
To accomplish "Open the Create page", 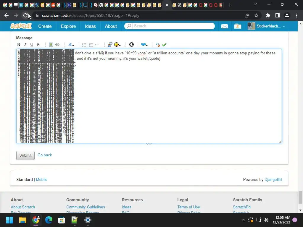I will tap(45, 26).
